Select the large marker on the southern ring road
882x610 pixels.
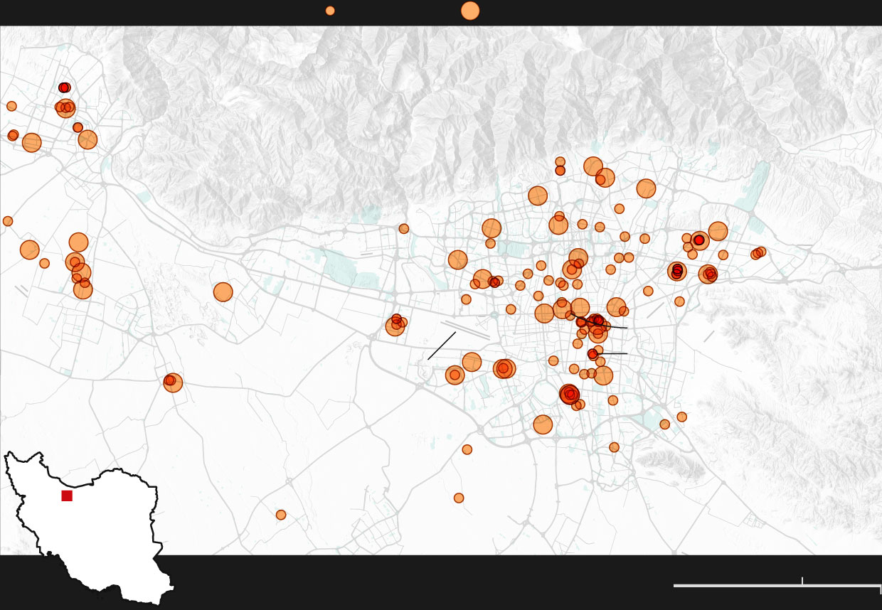(x=543, y=424)
